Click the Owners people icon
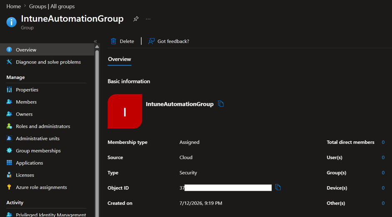The height and width of the screenshot is (217, 392). coord(9,114)
